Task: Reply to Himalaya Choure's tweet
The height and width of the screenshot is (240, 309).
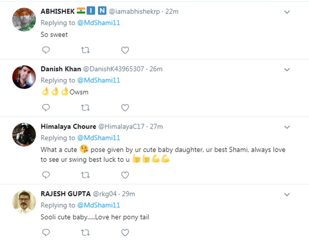Action: [46, 175]
